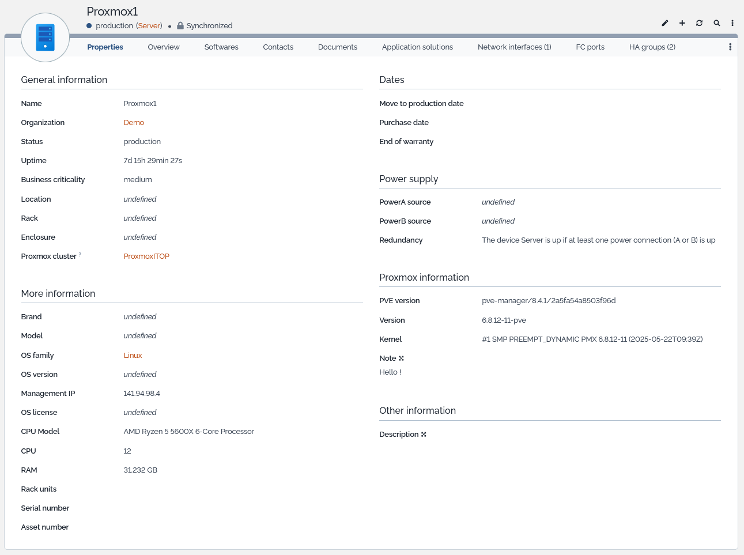Click the blue server icon
This screenshot has width=744, height=555.
[x=45, y=37]
